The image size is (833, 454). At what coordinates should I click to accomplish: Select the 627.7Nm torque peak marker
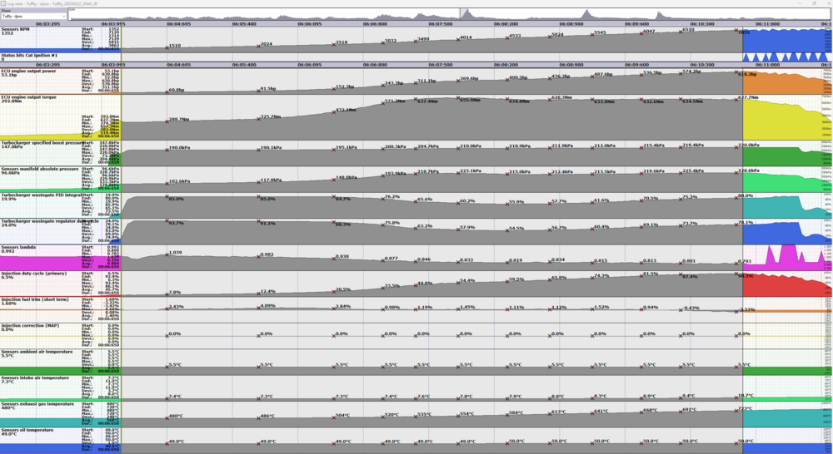click(x=737, y=97)
